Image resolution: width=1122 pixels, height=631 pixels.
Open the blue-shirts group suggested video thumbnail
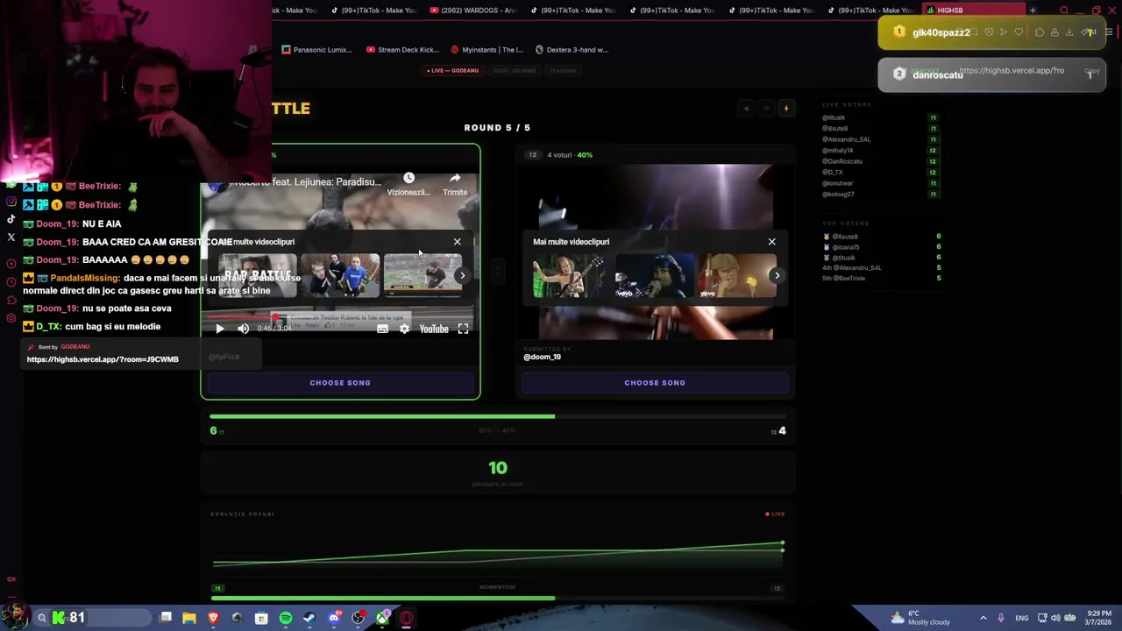[x=340, y=275]
